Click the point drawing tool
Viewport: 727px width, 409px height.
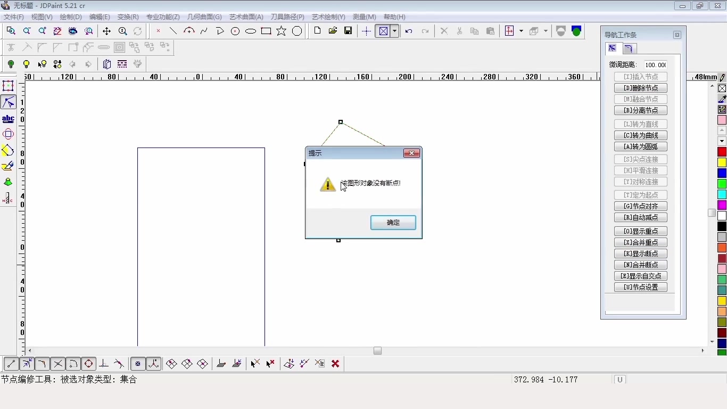coord(158,31)
